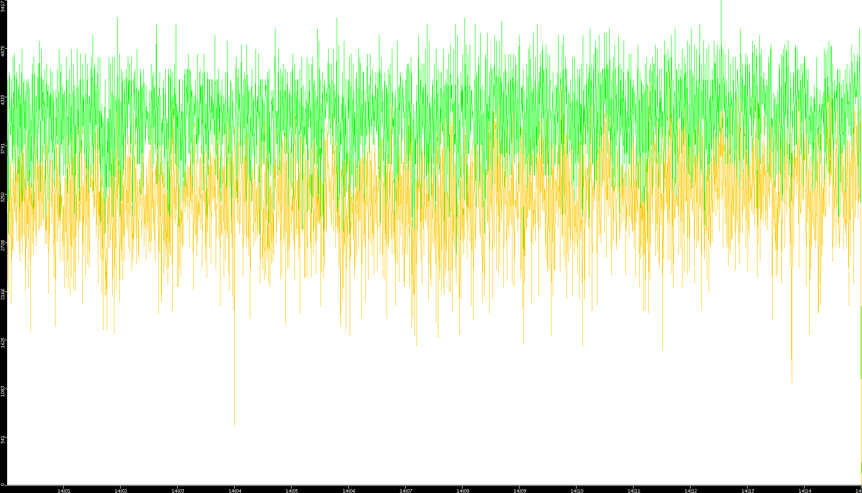Select the 1083 vertical axis label
862x493 pixels.
[x=3, y=391]
